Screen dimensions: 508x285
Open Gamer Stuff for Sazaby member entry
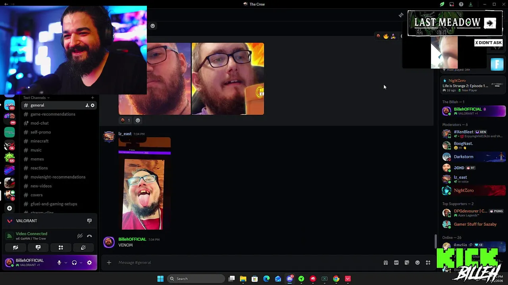click(x=474, y=224)
